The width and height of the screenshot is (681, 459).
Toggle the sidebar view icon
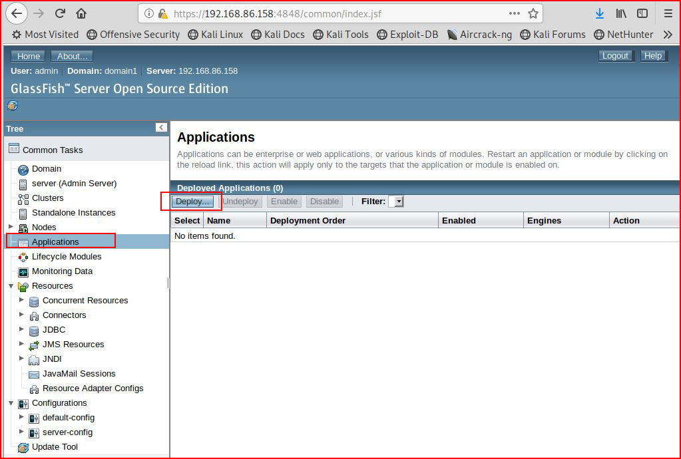(x=642, y=13)
